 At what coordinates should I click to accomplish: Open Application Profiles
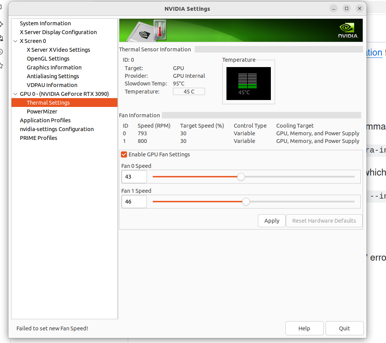pyautogui.click(x=45, y=120)
